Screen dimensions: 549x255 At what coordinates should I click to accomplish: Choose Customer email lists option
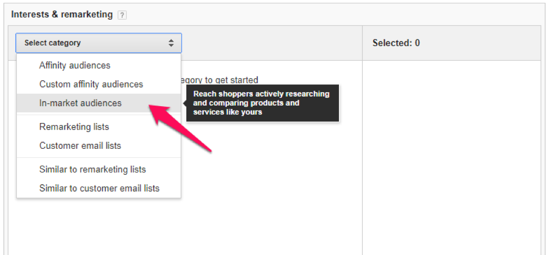point(81,145)
